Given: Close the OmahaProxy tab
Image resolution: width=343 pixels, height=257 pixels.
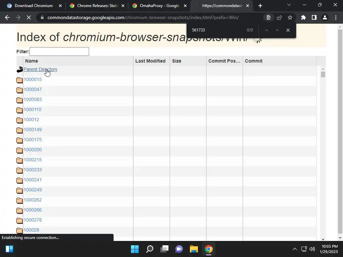Looking at the screenshot, I should (185, 6).
